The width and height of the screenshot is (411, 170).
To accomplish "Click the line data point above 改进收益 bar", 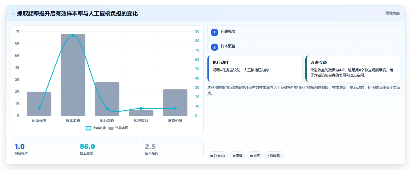I will pos(141,108).
